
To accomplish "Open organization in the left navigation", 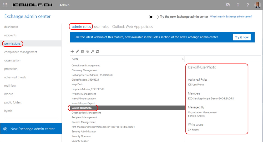I will [12, 60].
